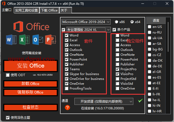Uncheck Skype for business checkbox
This screenshot has width=174, height=122.
click(66, 74)
